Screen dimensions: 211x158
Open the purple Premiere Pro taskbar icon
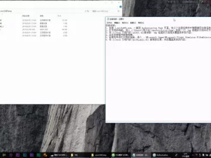pyautogui.click(x=18, y=155)
